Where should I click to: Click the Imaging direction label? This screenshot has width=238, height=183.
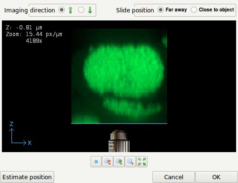pos(30,10)
